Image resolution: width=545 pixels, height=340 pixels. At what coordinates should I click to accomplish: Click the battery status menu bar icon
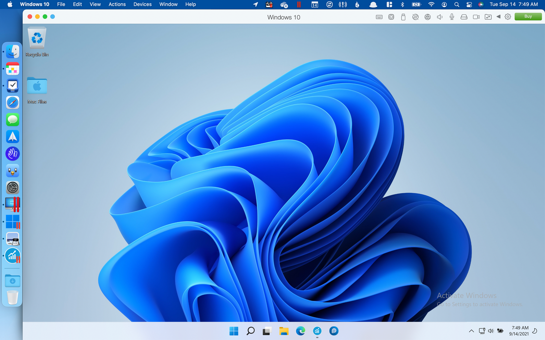[x=416, y=4]
